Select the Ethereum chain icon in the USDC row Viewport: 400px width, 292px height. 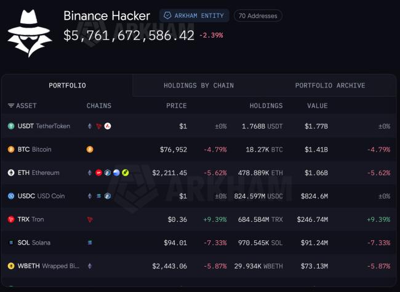(90, 196)
